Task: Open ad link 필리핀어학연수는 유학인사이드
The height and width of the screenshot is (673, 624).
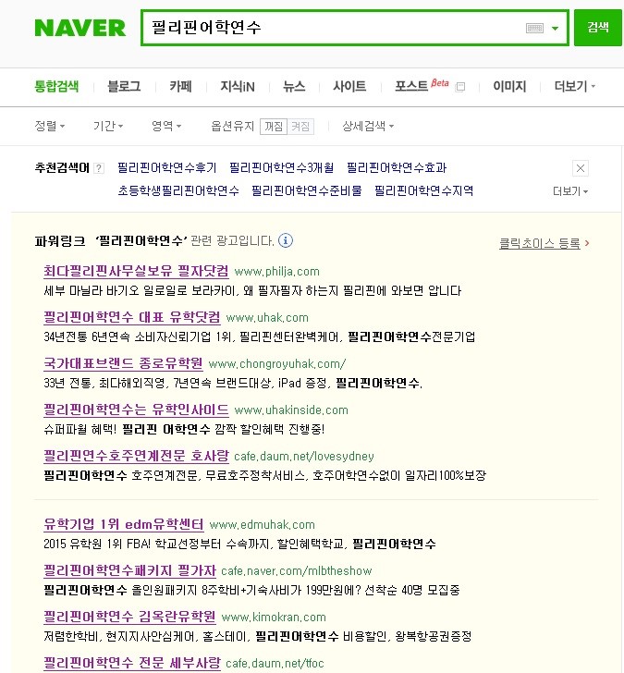Action: pyautogui.click(x=136, y=410)
